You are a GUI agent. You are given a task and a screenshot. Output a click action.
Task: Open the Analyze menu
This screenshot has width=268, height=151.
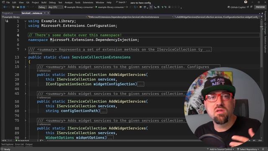pos(69,3)
